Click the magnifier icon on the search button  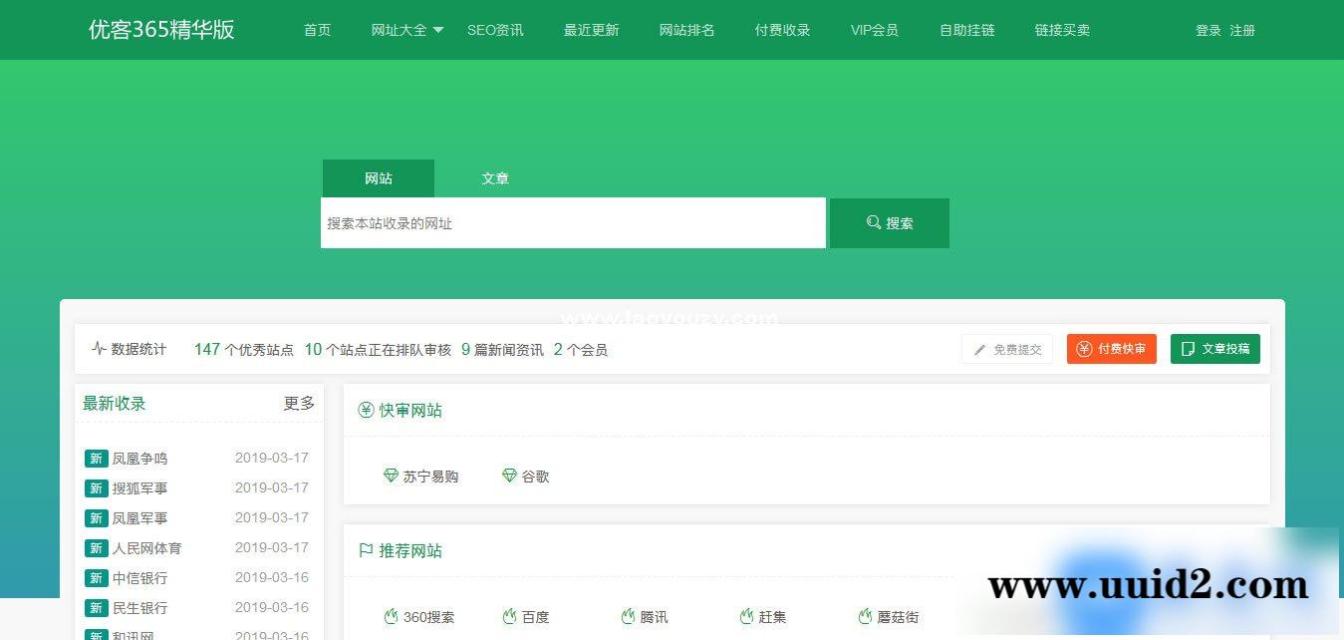pos(874,222)
